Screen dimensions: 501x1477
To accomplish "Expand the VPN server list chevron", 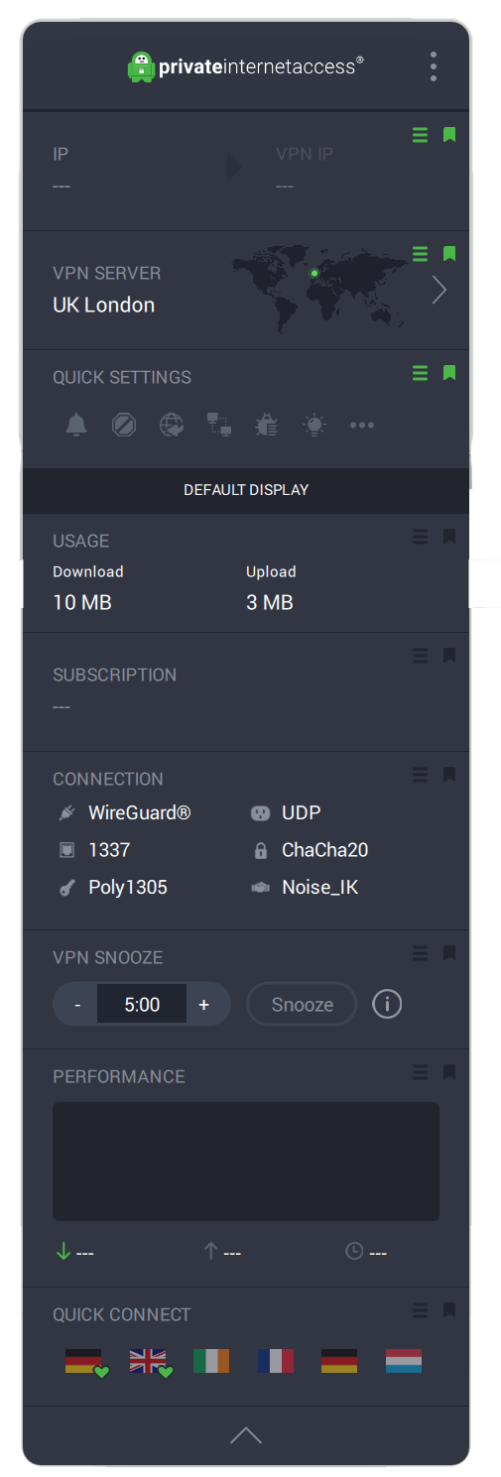I will [x=438, y=290].
